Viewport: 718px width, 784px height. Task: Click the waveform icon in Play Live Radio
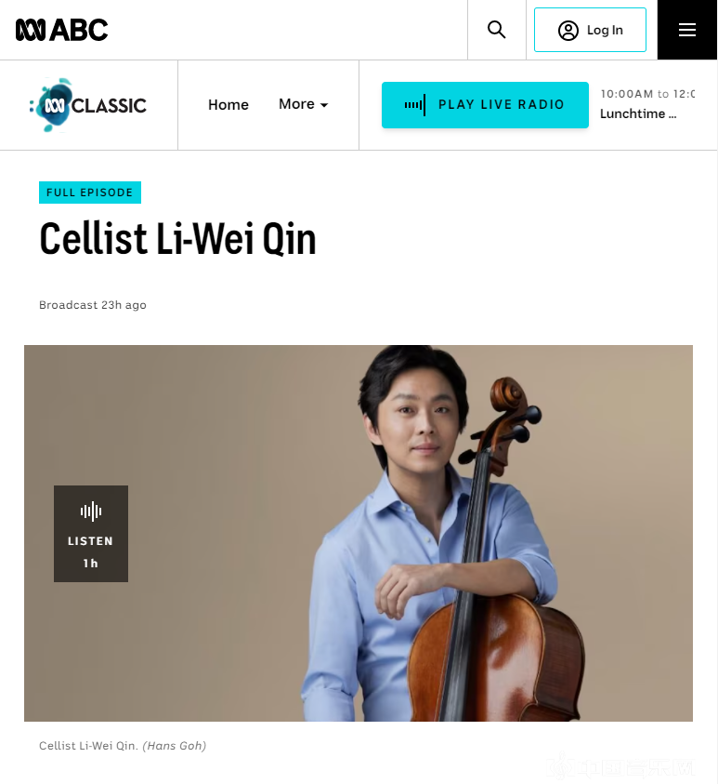(415, 104)
